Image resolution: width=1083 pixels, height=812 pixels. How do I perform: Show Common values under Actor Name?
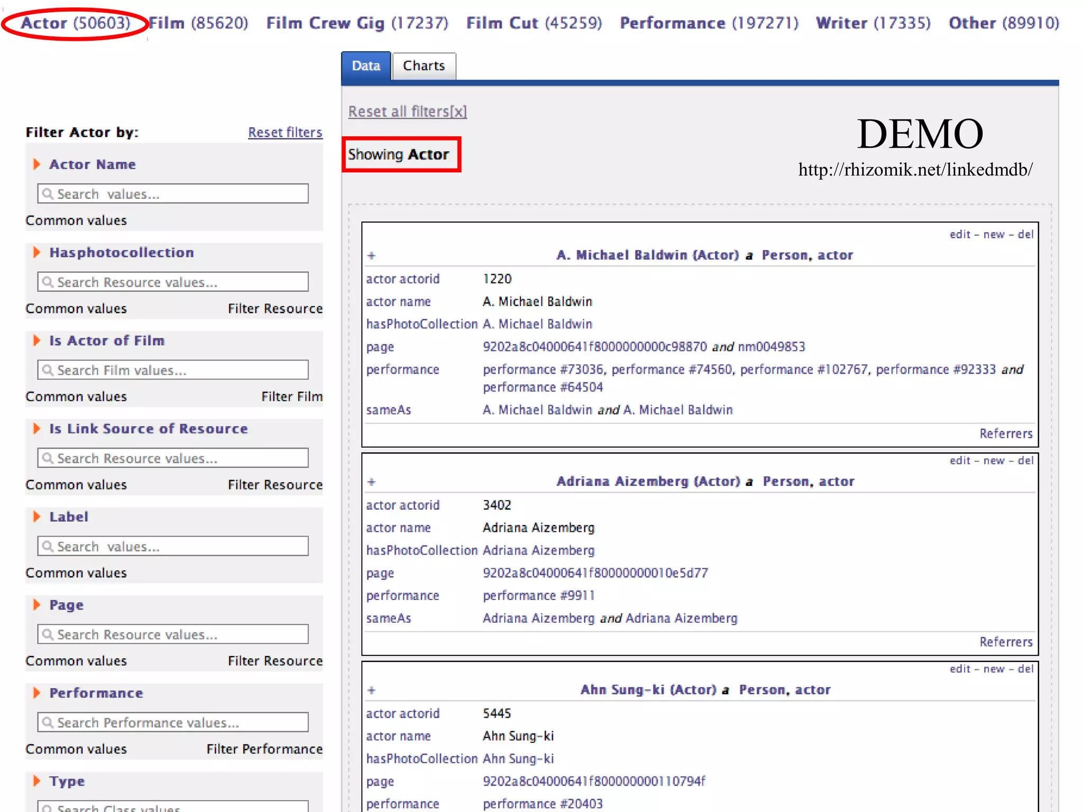(76, 220)
